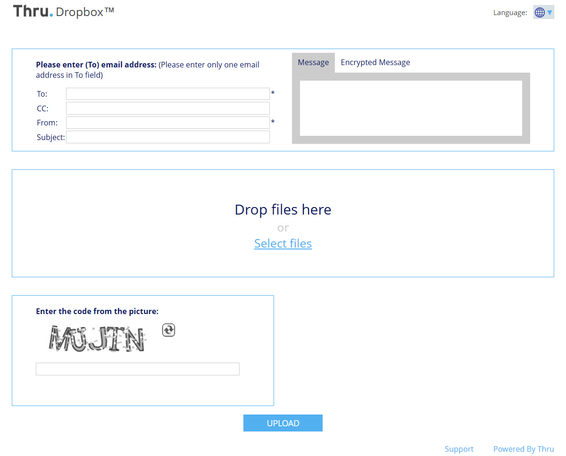Click the captcha code image
Screen dimensions: 566x456
coord(97,339)
